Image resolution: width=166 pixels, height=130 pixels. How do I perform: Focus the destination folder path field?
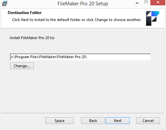click(80, 57)
